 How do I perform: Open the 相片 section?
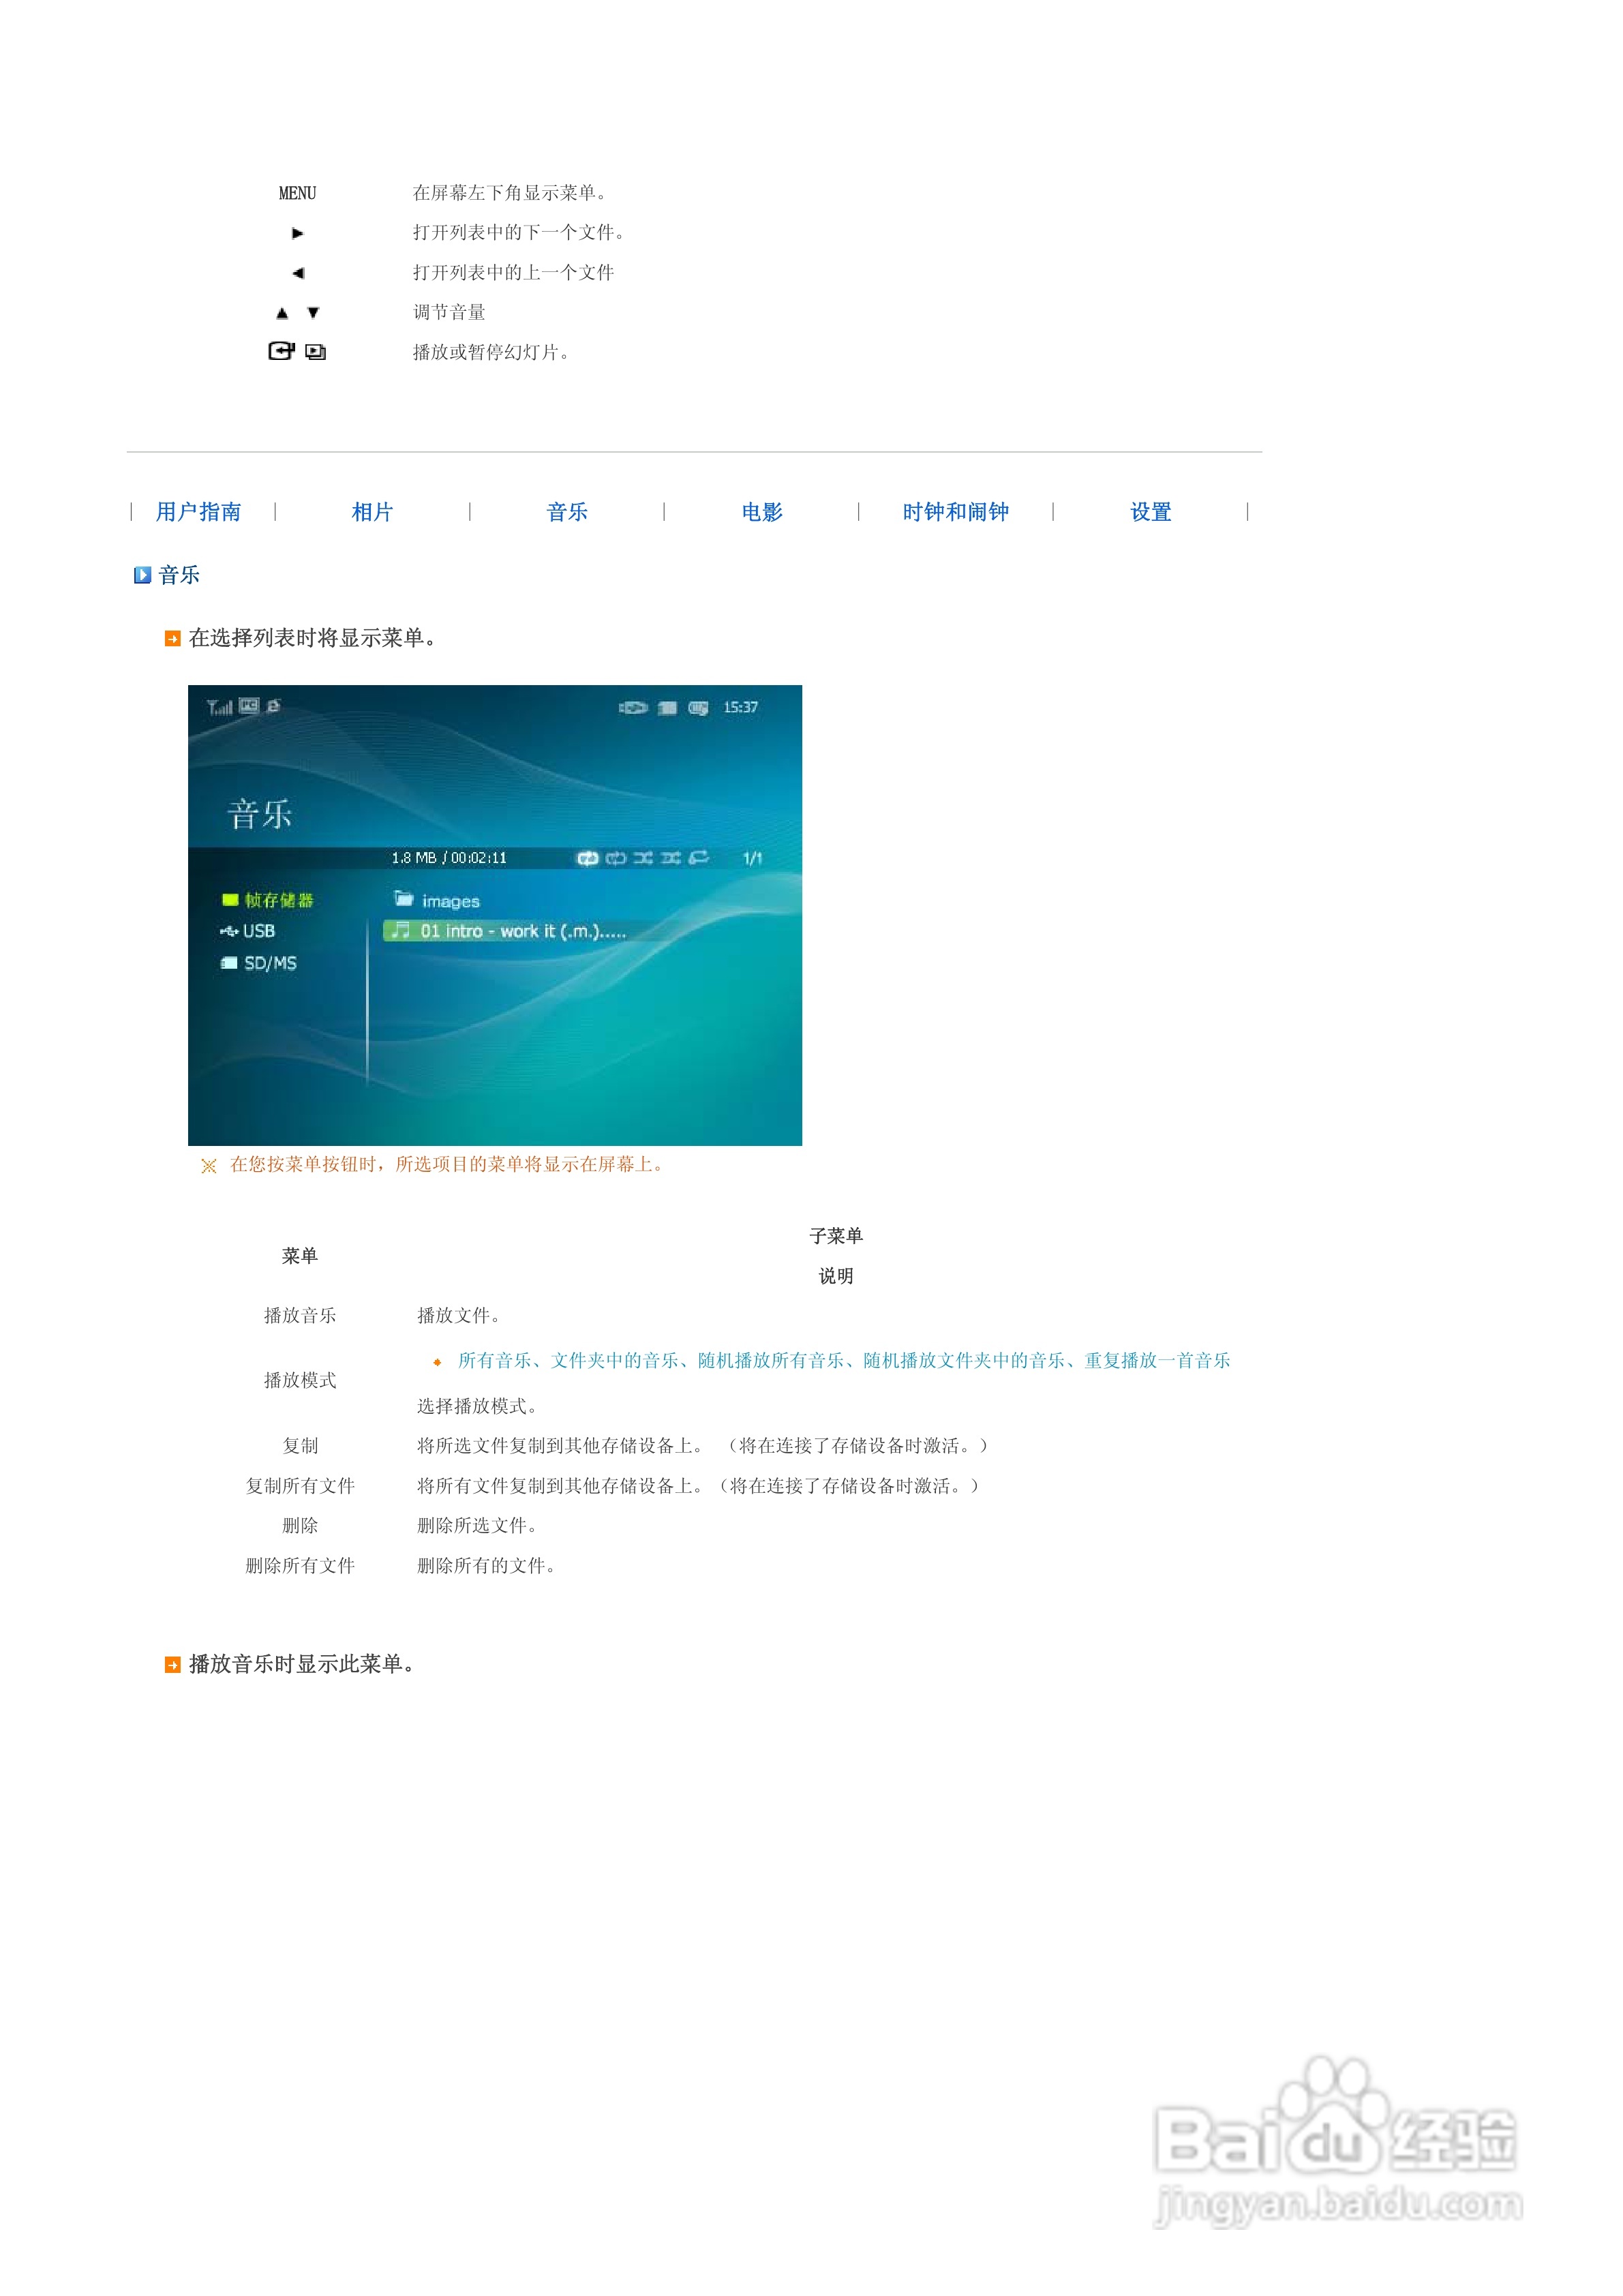pyautogui.click(x=372, y=512)
